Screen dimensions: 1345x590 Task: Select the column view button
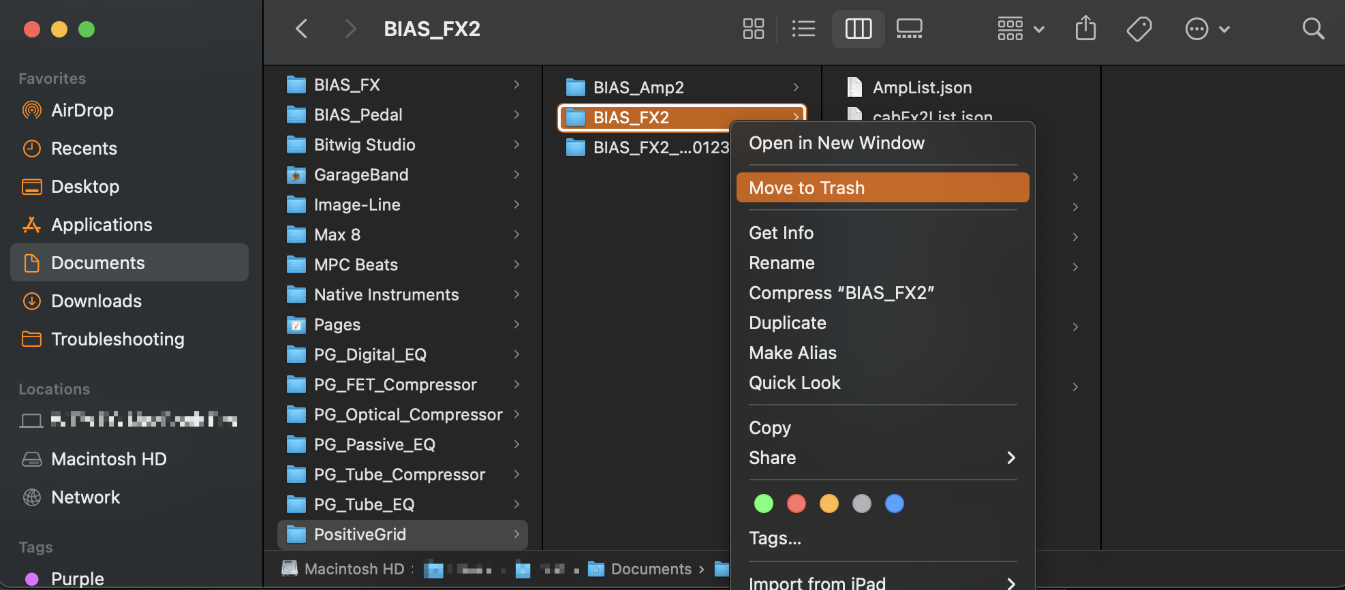[x=858, y=29]
